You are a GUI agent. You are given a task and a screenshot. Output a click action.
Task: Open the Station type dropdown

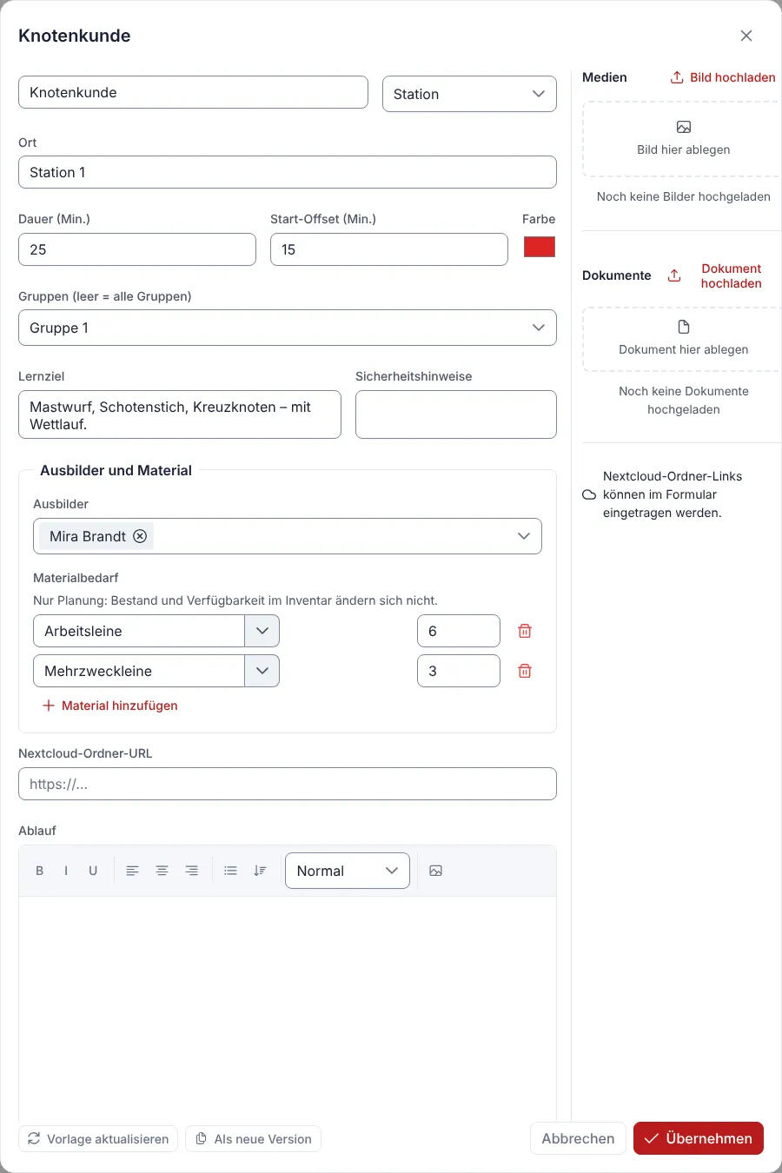coord(469,94)
